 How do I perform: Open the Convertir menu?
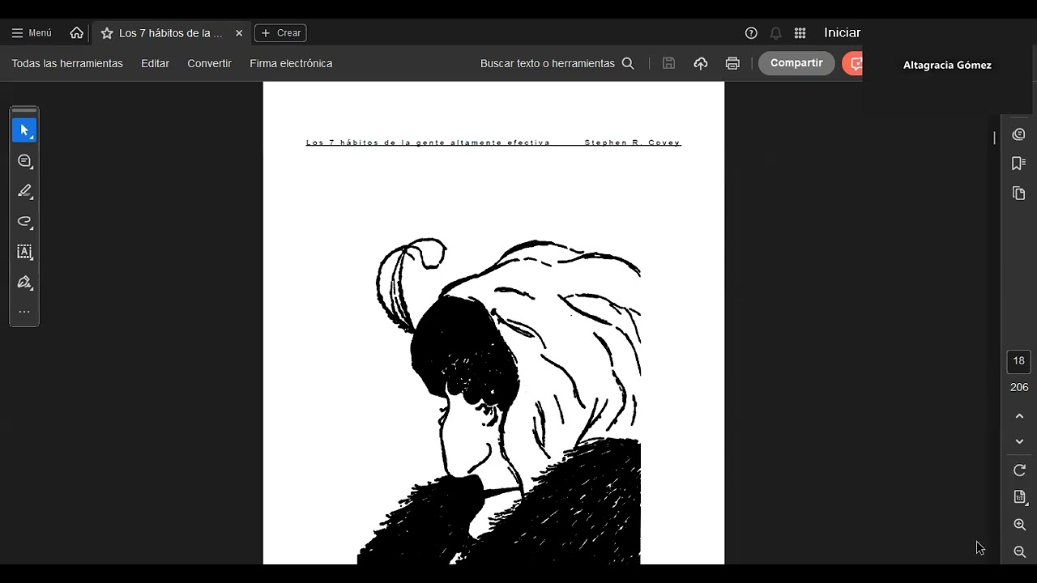pyautogui.click(x=209, y=63)
